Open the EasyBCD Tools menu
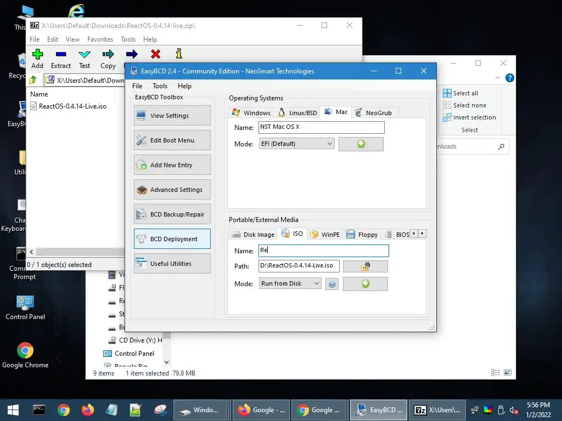Image resolution: width=562 pixels, height=421 pixels. 160,86
